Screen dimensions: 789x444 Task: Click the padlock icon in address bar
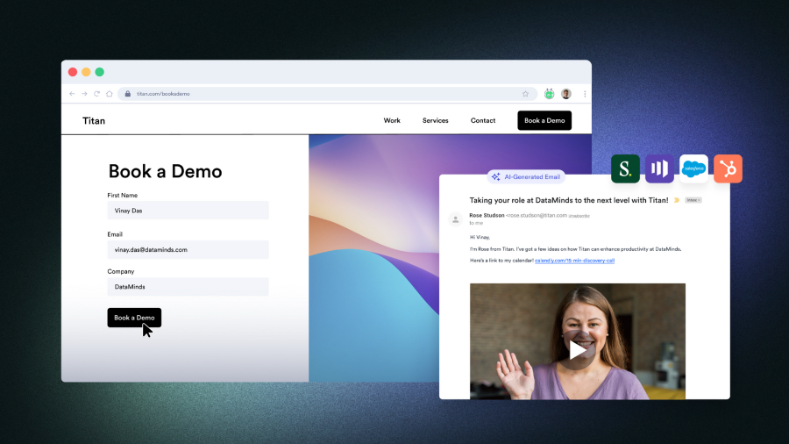[128, 94]
